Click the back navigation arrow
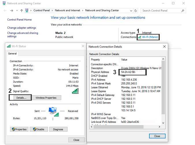This screenshot has height=145, width=195. 5,11
